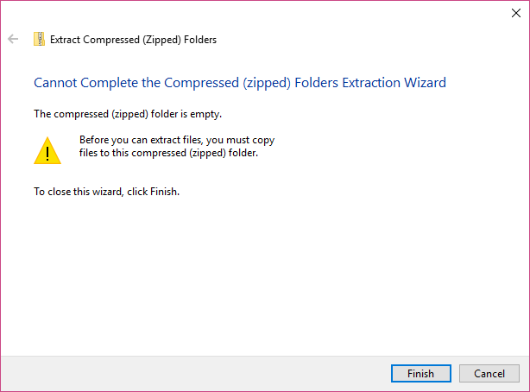Click the yellow warning triangle icon
Viewport: 530px width, 392px height.
tap(47, 150)
